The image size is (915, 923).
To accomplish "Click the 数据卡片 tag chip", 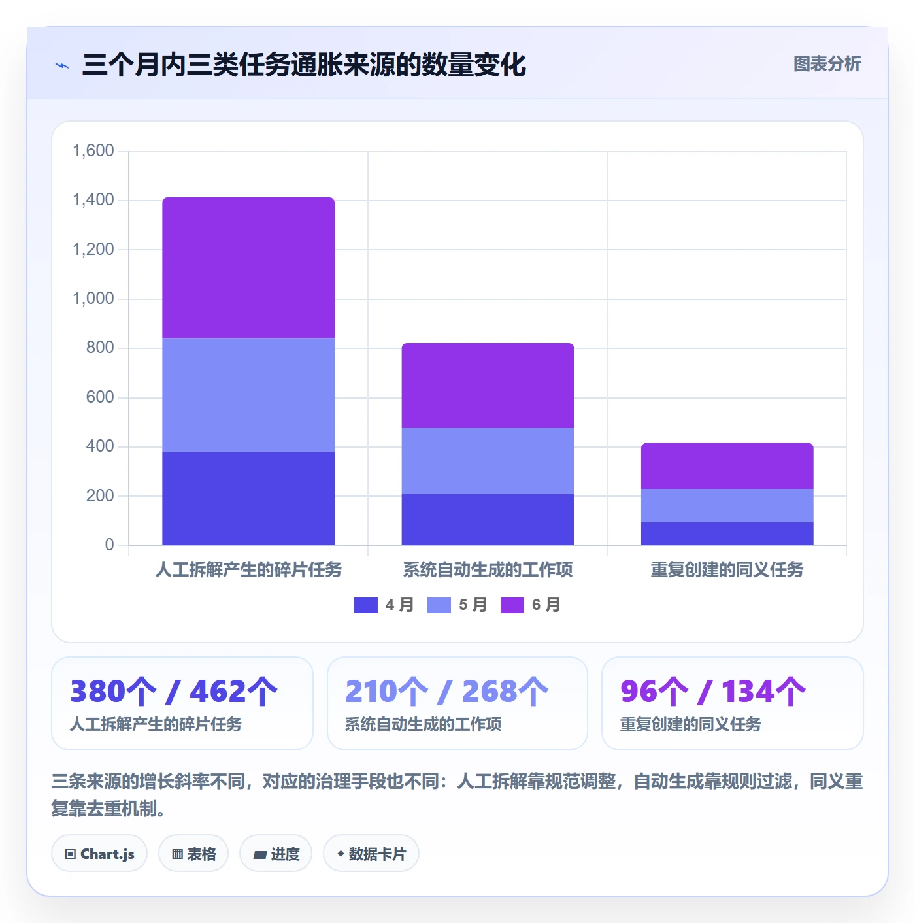I will [371, 854].
